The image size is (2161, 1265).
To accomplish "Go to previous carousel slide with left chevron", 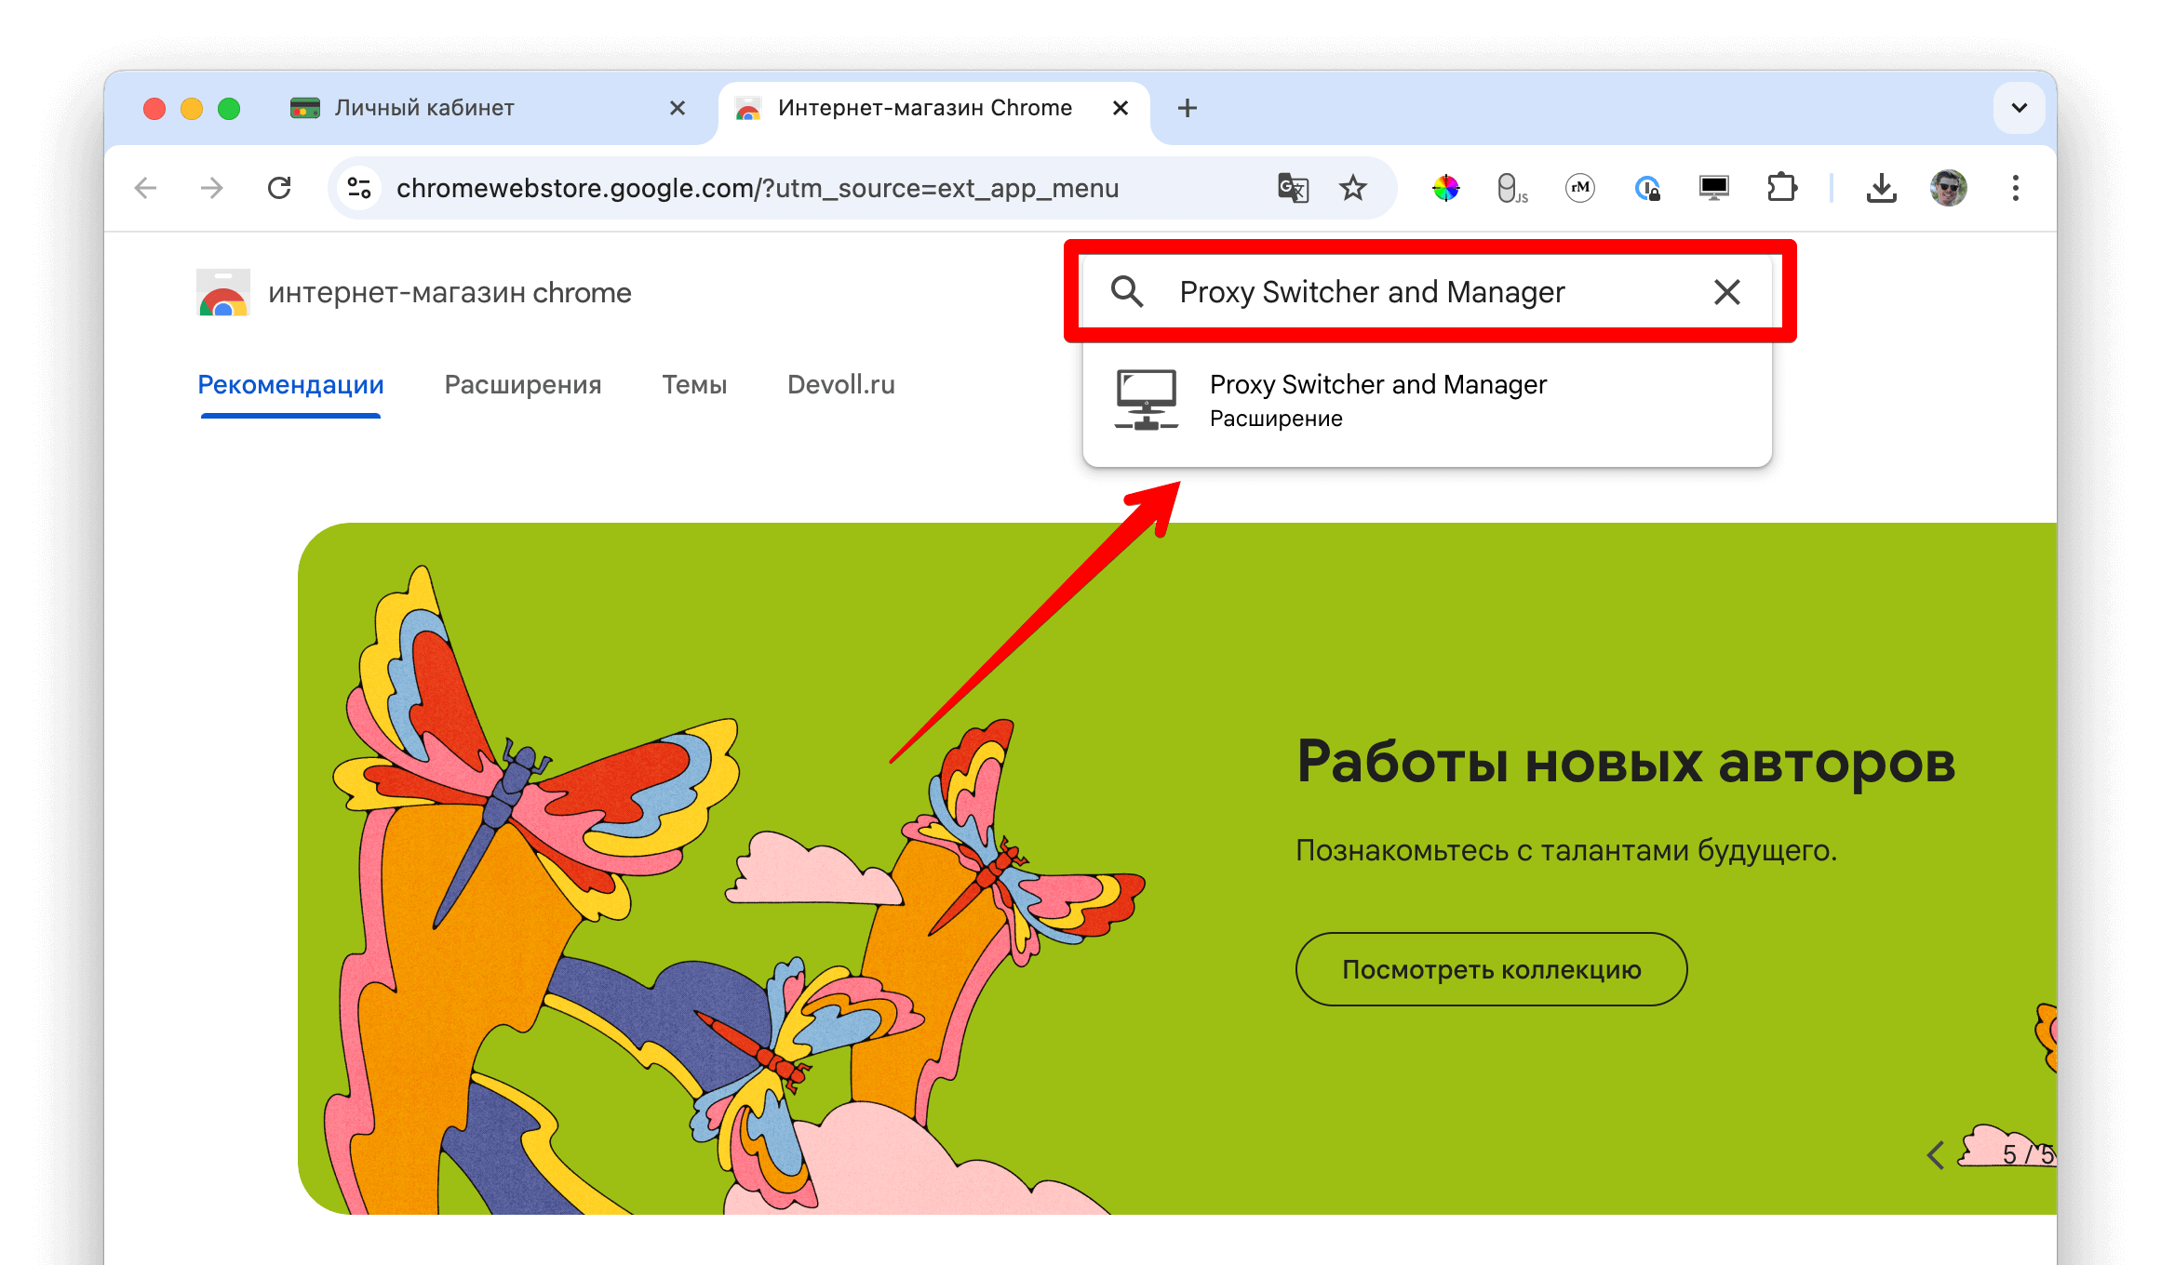I will click(x=1936, y=1155).
